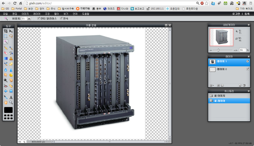Click the new layer icon in layers panel

tap(240, 85)
